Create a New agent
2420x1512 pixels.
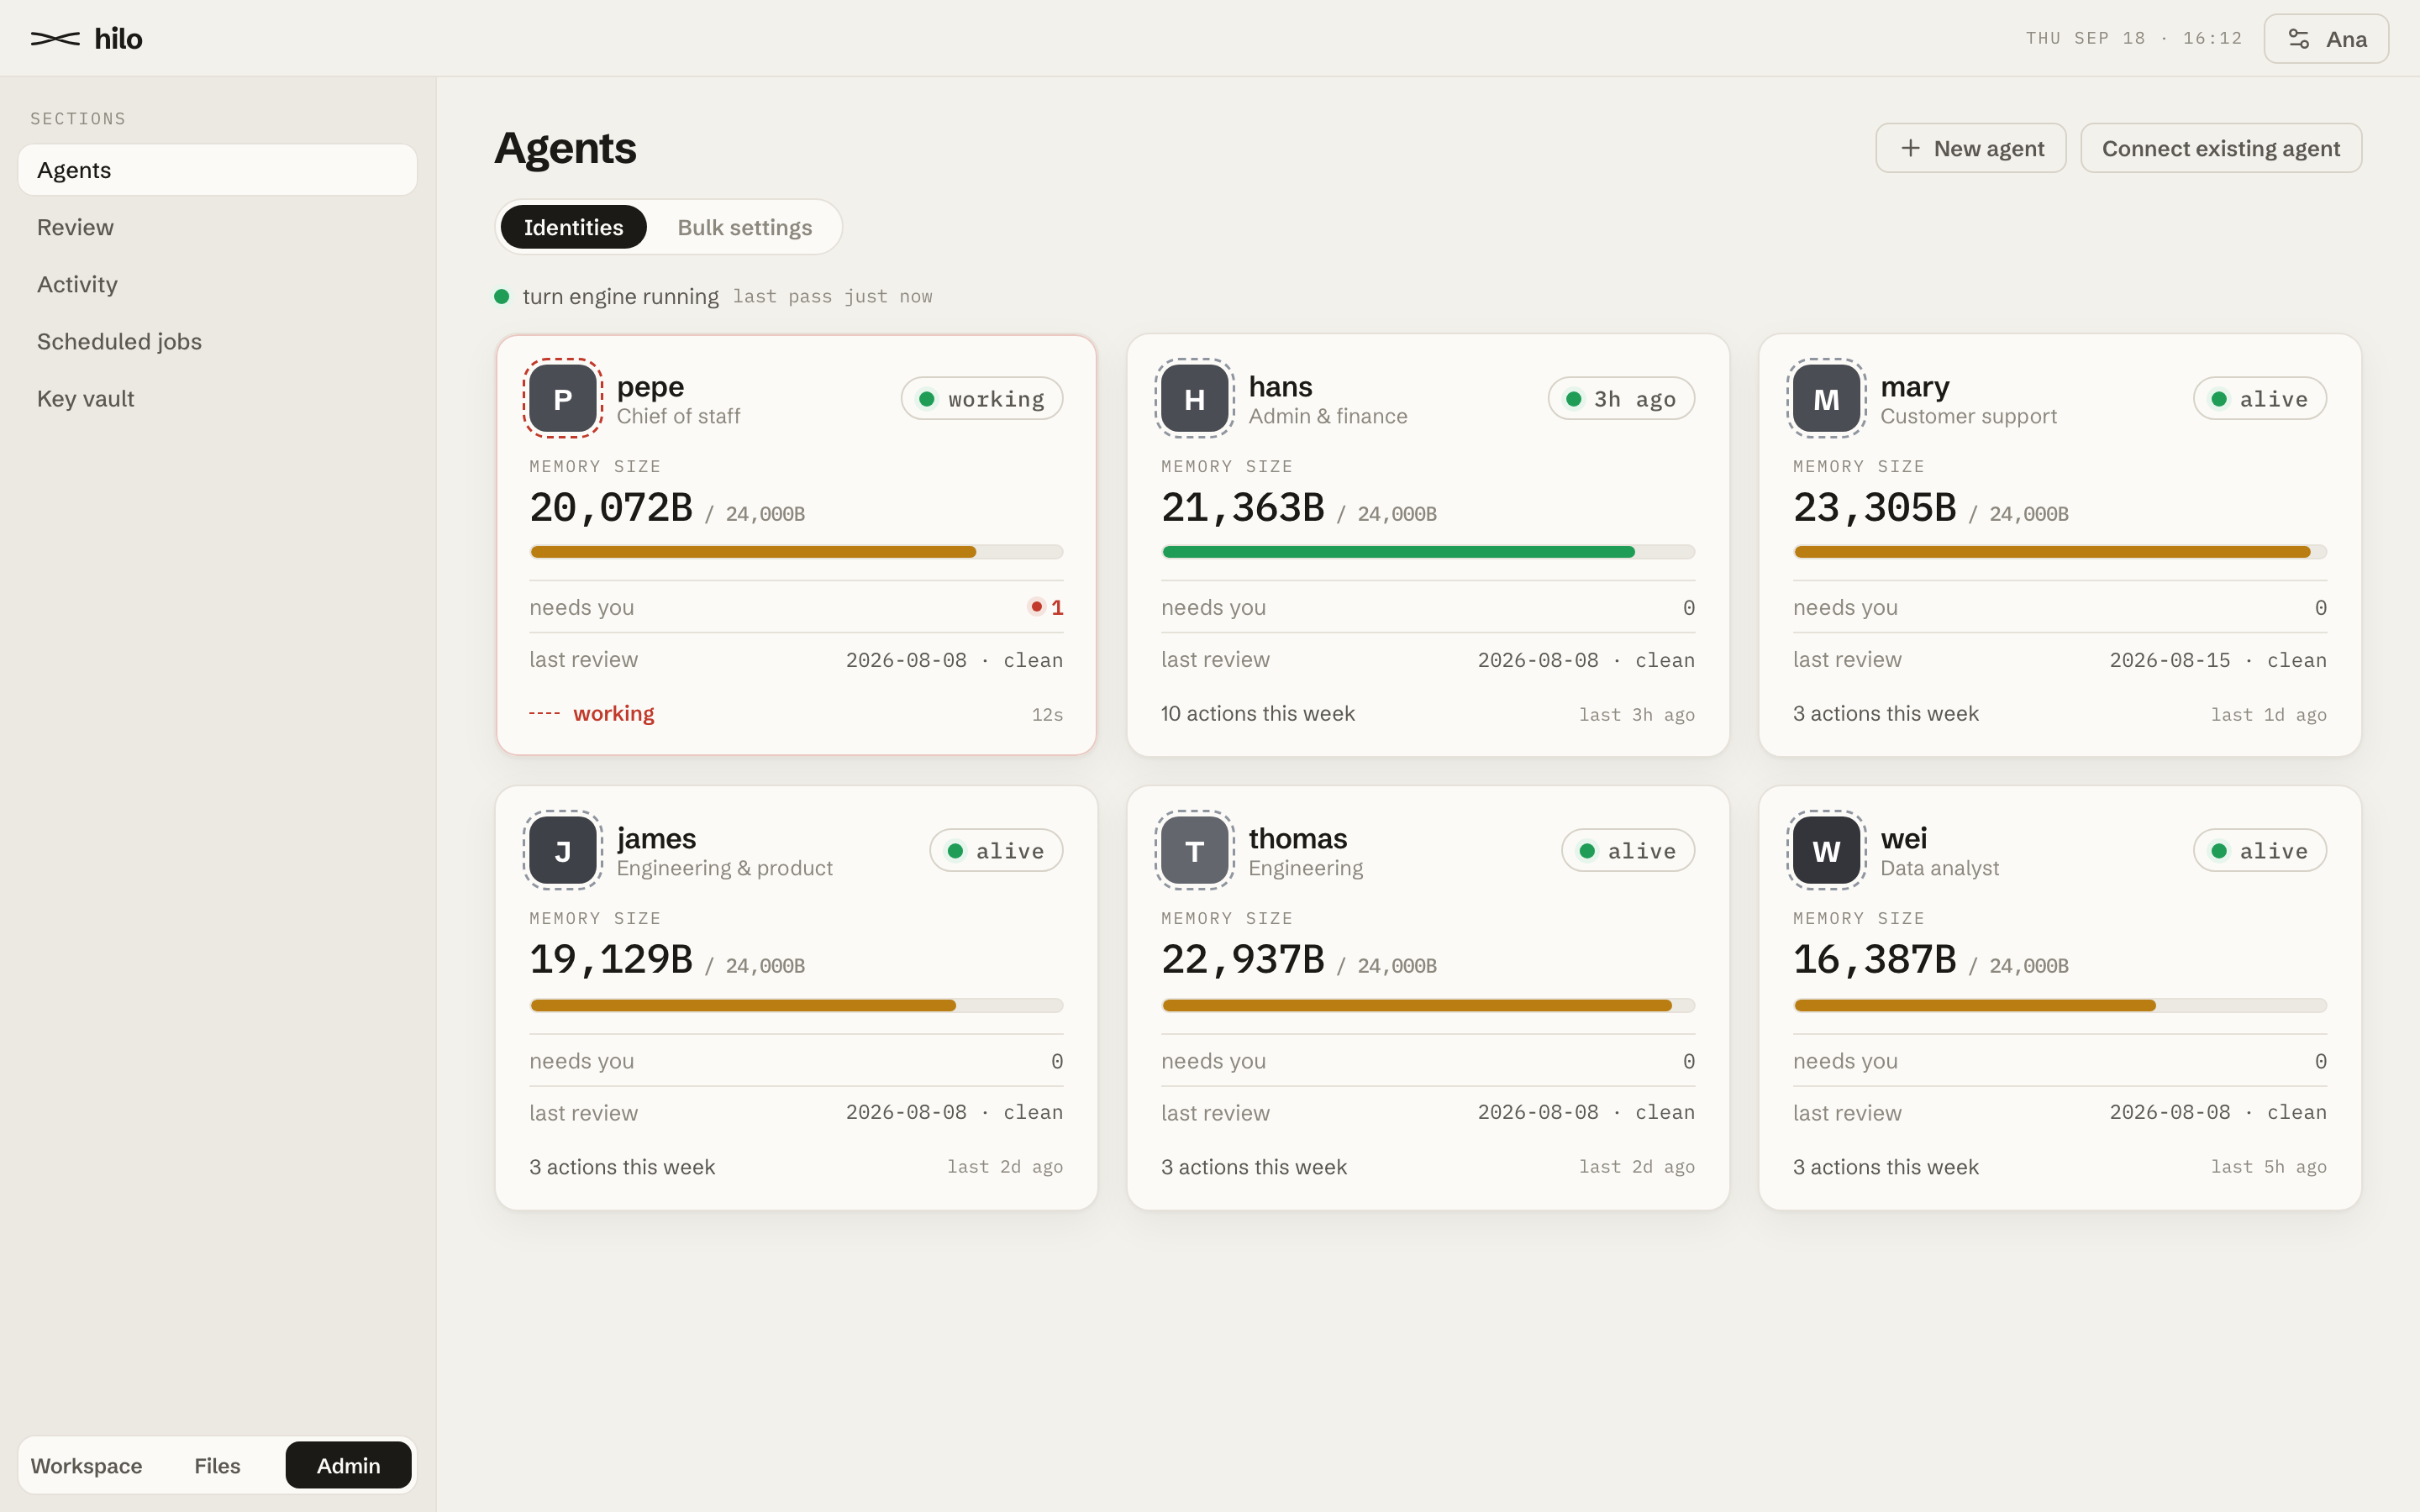[x=1970, y=148]
